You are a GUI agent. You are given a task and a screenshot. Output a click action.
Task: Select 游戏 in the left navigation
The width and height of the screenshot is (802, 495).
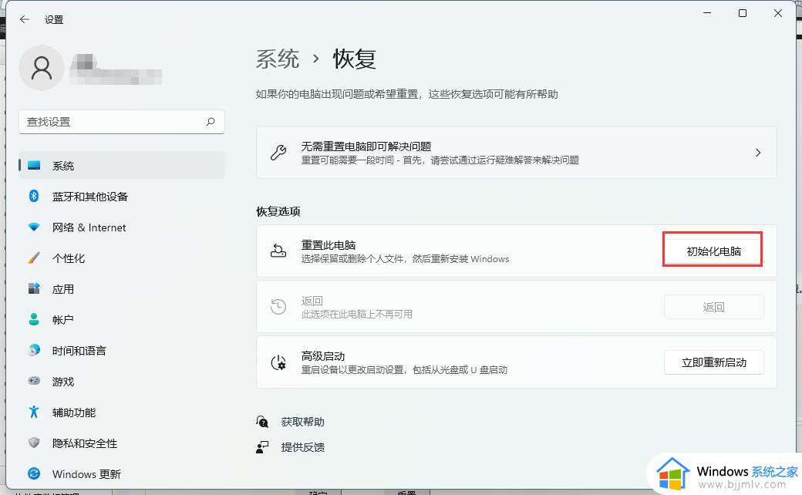tap(63, 382)
